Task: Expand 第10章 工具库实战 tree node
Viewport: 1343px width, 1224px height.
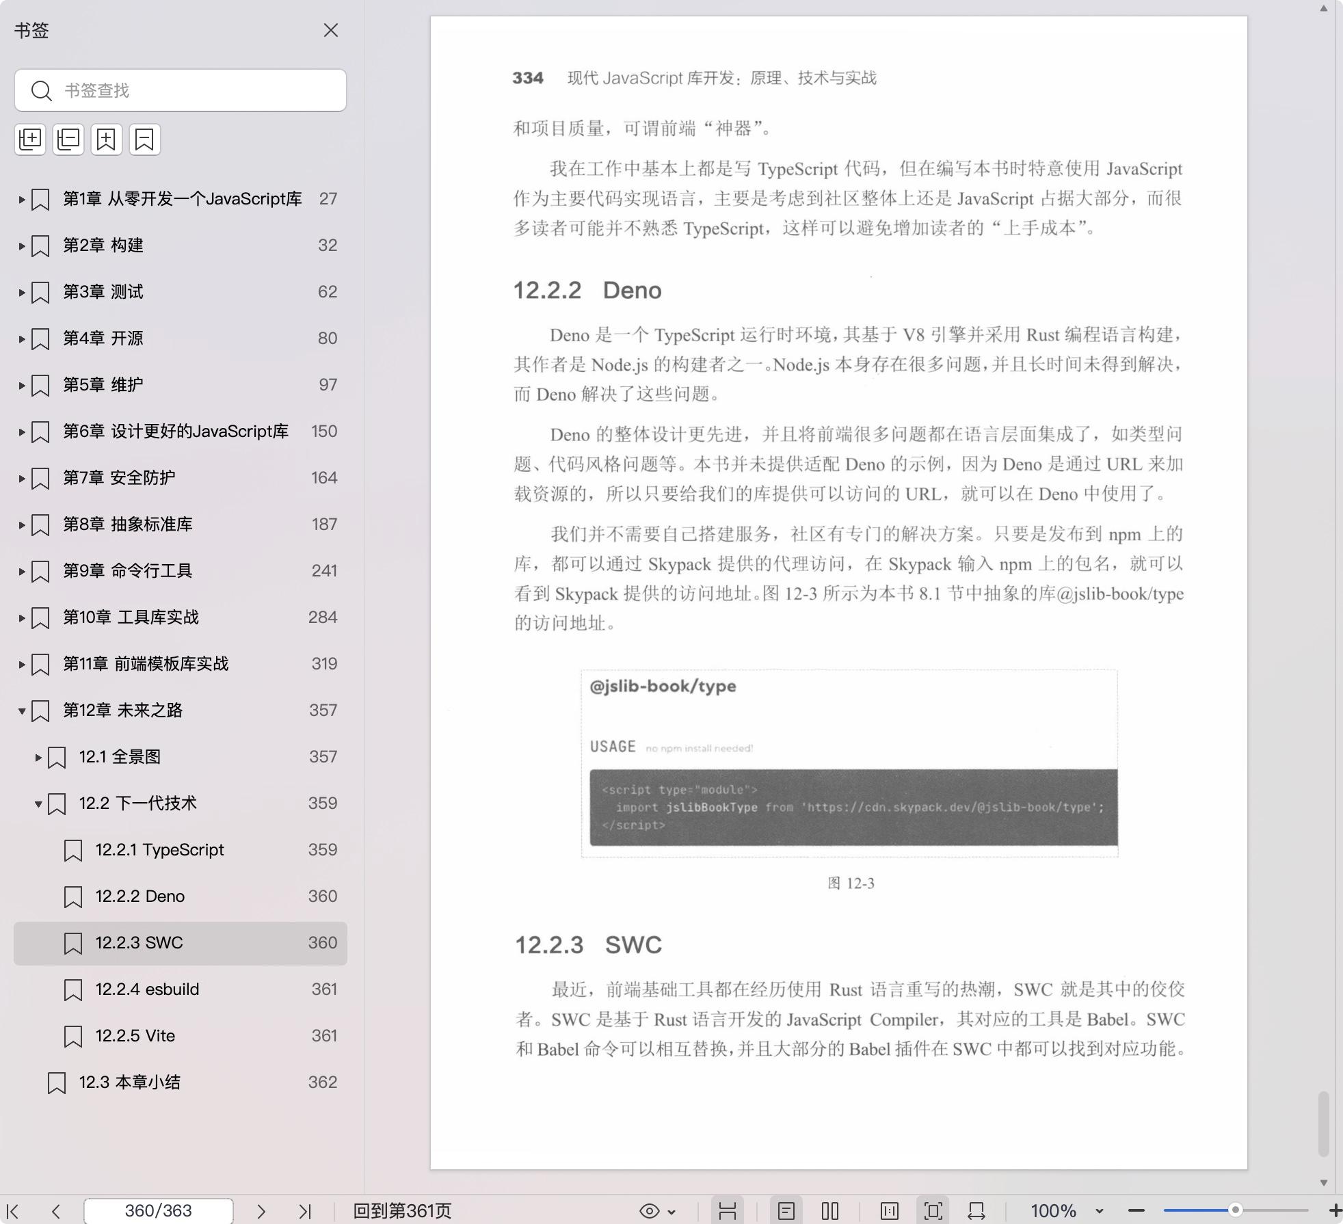Action: pyautogui.click(x=22, y=618)
